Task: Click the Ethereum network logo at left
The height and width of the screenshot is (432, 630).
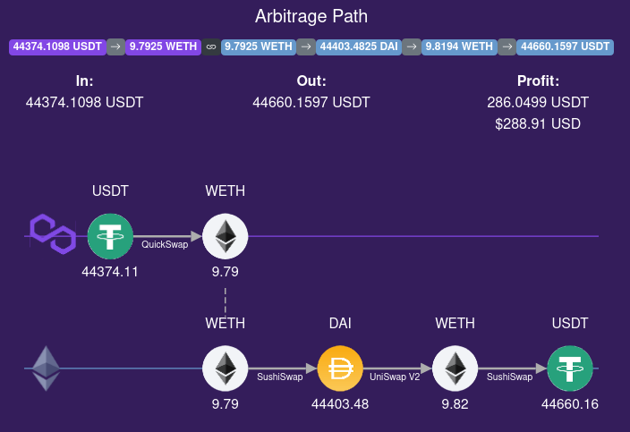Action: click(x=47, y=368)
